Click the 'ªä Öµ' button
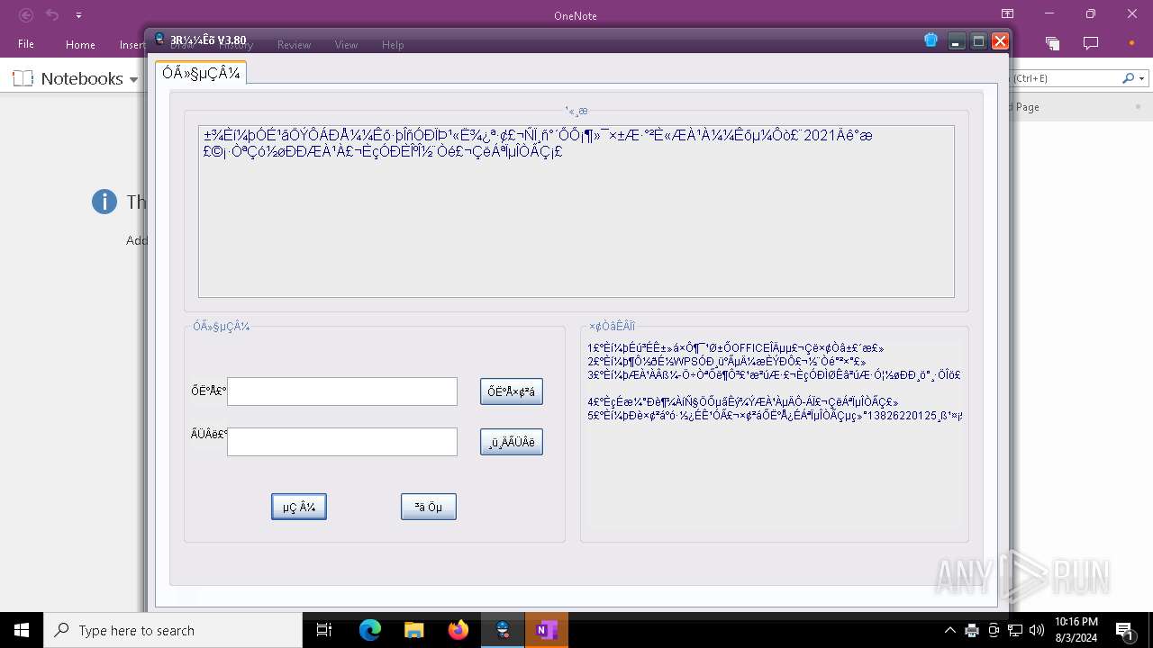The height and width of the screenshot is (648, 1153). pyautogui.click(x=429, y=507)
